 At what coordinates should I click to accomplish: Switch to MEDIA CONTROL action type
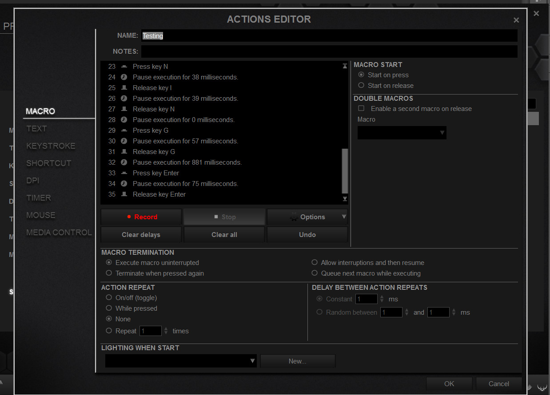59,233
